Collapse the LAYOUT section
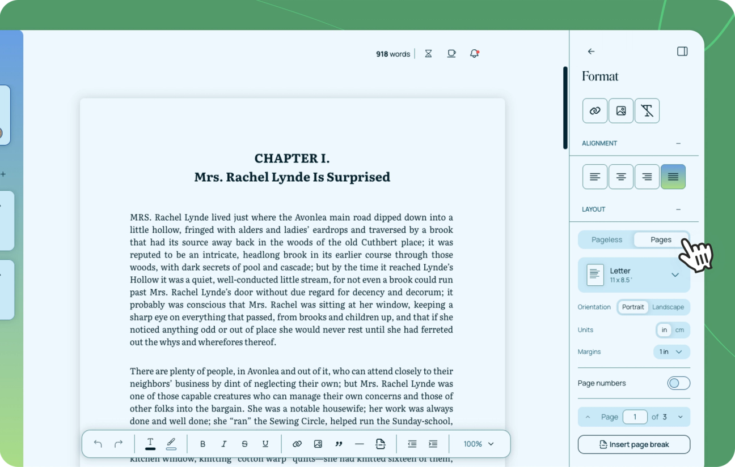 pyautogui.click(x=678, y=209)
